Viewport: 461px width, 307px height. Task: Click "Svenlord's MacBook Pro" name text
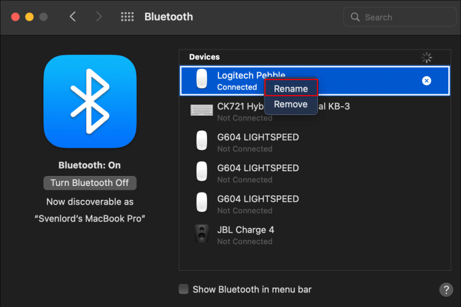pos(90,219)
